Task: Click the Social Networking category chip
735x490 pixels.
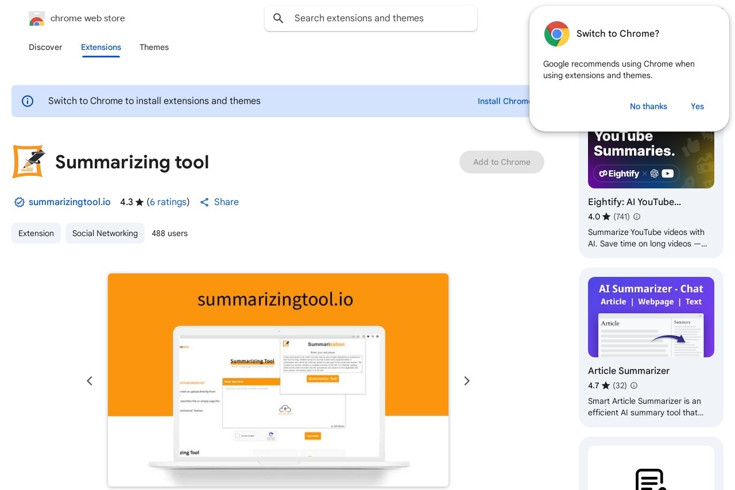Action: point(105,233)
